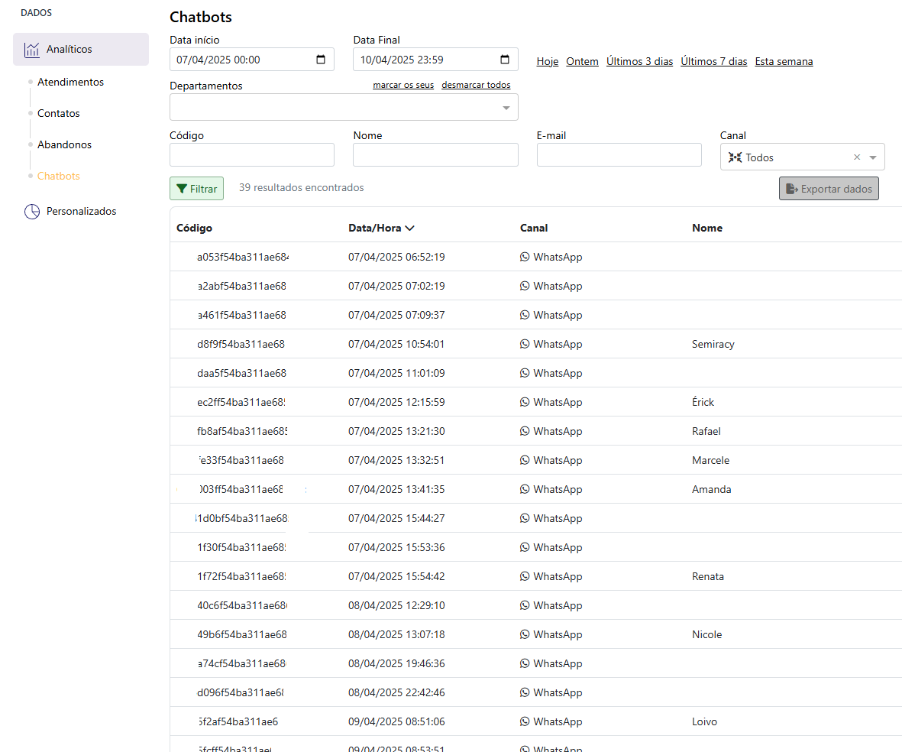Open calendar picker for Data início
The height and width of the screenshot is (752, 902).
[x=321, y=60]
